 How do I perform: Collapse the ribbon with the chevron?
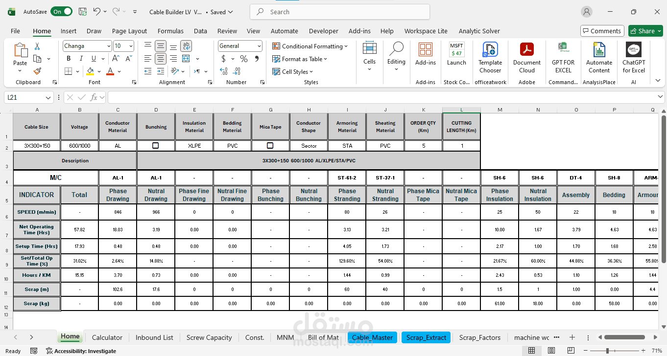click(658, 81)
